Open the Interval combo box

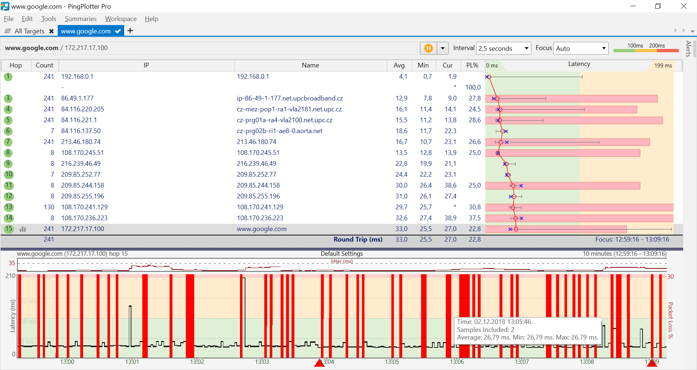click(x=504, y=48)
